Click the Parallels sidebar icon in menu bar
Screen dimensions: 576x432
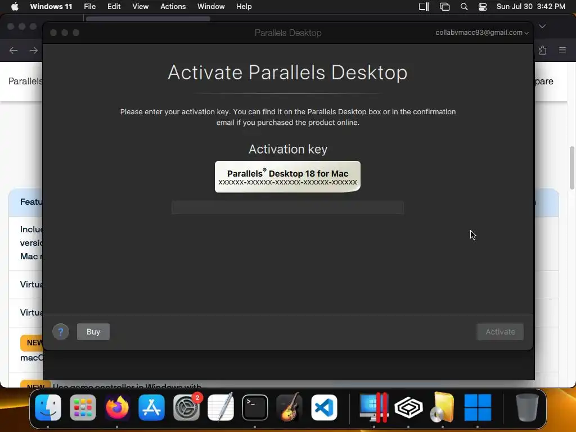coord(424,7)
